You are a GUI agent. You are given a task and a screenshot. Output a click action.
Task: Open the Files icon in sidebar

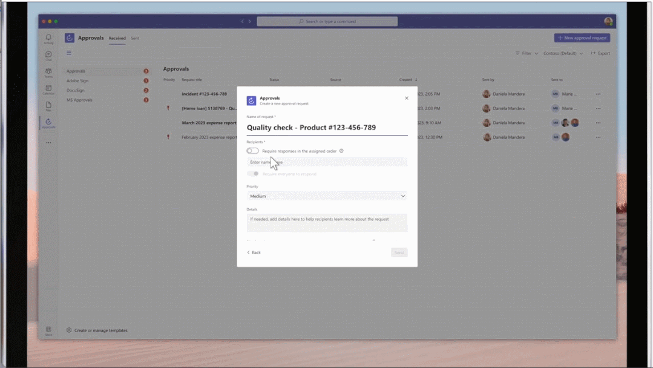click(x=48, y=106)
